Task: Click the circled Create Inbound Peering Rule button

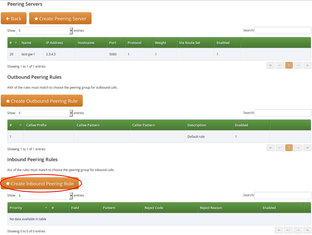Action: (41, 184)
